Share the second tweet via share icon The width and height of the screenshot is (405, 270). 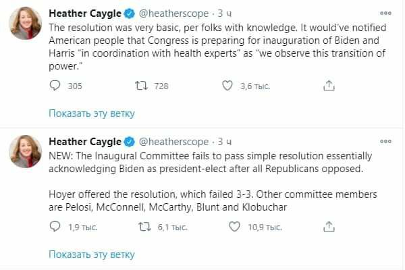pyautogui.click(x=328, y=227)
